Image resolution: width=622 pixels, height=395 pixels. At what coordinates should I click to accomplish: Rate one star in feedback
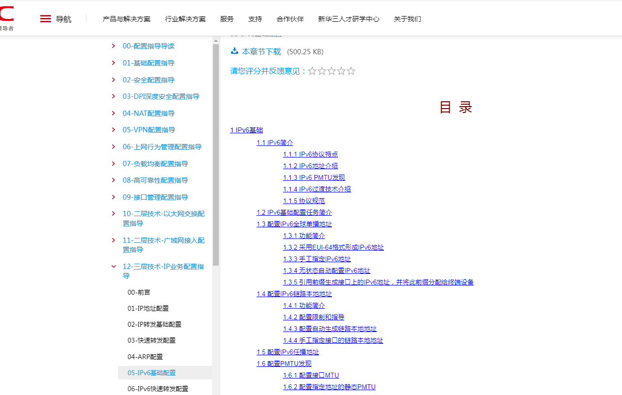click(x=312, y=71)
